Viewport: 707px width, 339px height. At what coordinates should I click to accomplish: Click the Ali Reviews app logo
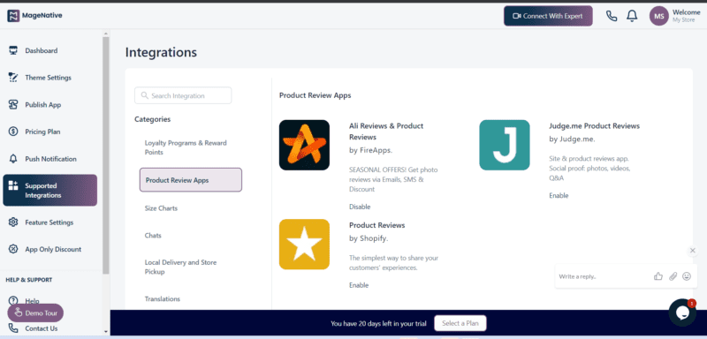pos(304,145)
